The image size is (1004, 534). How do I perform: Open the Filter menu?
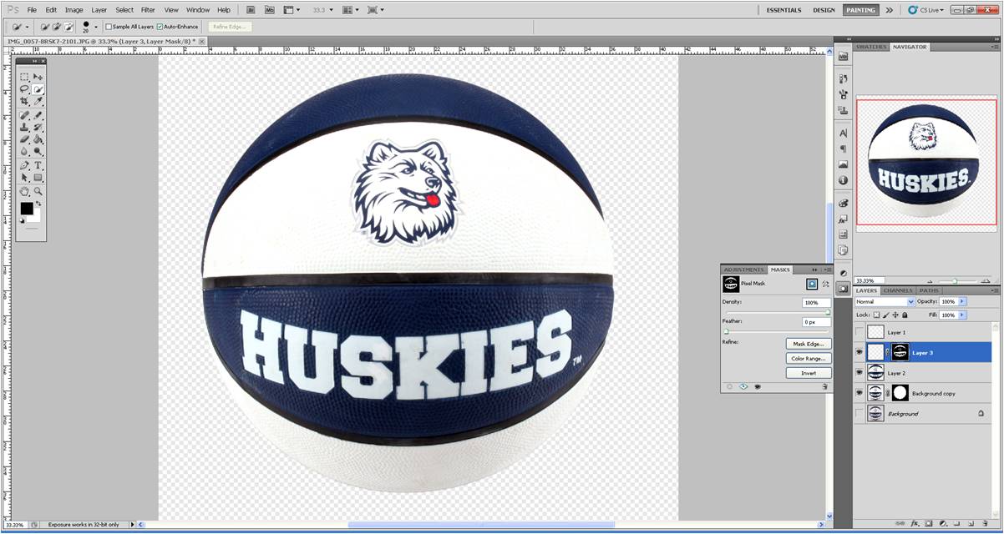[x=148, y=10]
